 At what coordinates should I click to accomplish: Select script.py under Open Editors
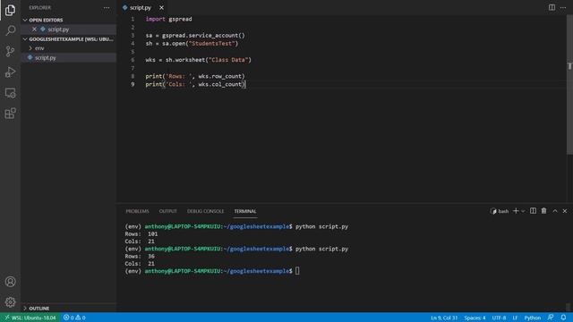click(x=58, y=30)
